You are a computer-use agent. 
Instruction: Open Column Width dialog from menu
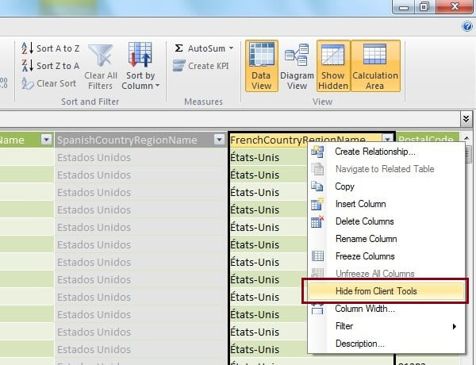click(386, 309)
